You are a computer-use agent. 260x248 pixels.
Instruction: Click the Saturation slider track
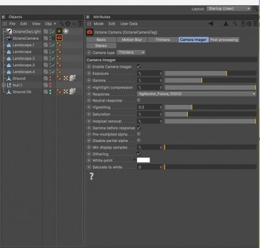(211, 114)
